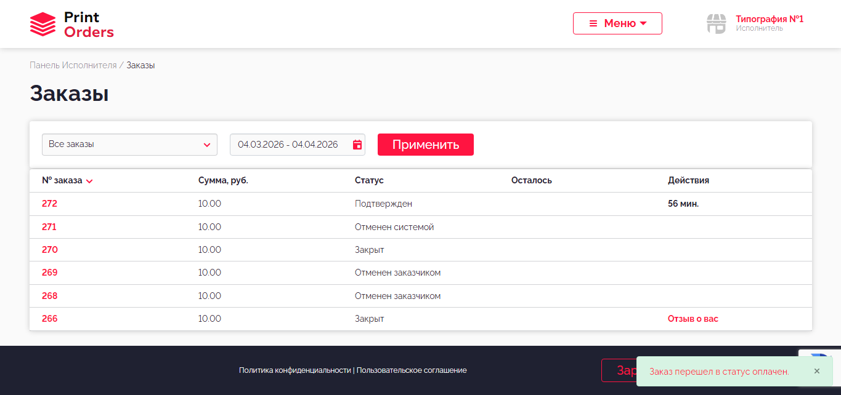Go to Панель Исполнителя breadcrumb
The image size is (841, 395).
pyautogui.click(x=73, y=65)
